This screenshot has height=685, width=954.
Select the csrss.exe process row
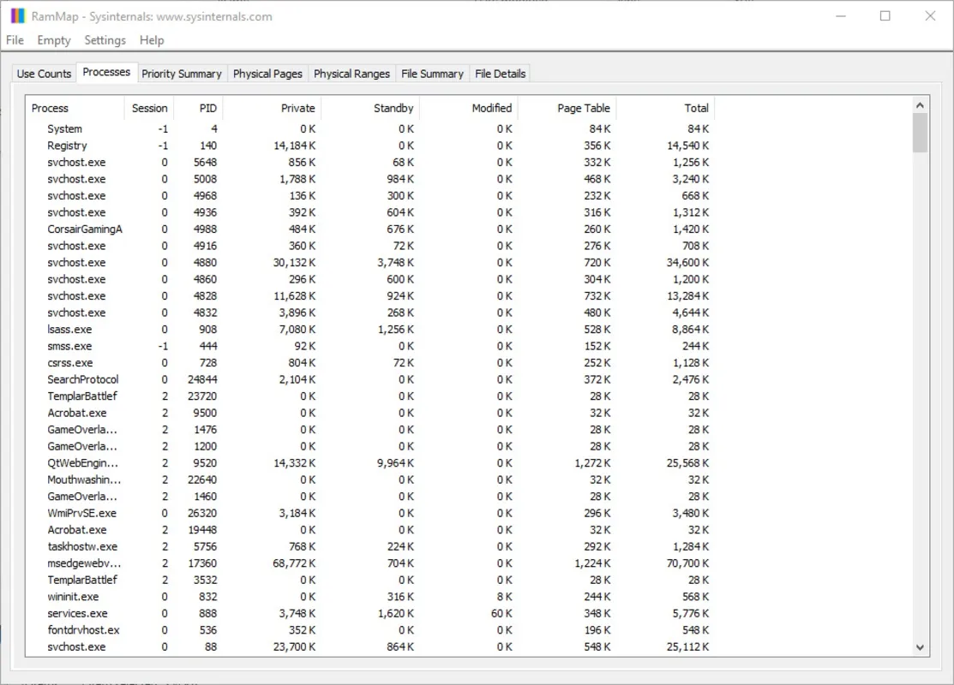pyautogui.click(x=370, y=363)
